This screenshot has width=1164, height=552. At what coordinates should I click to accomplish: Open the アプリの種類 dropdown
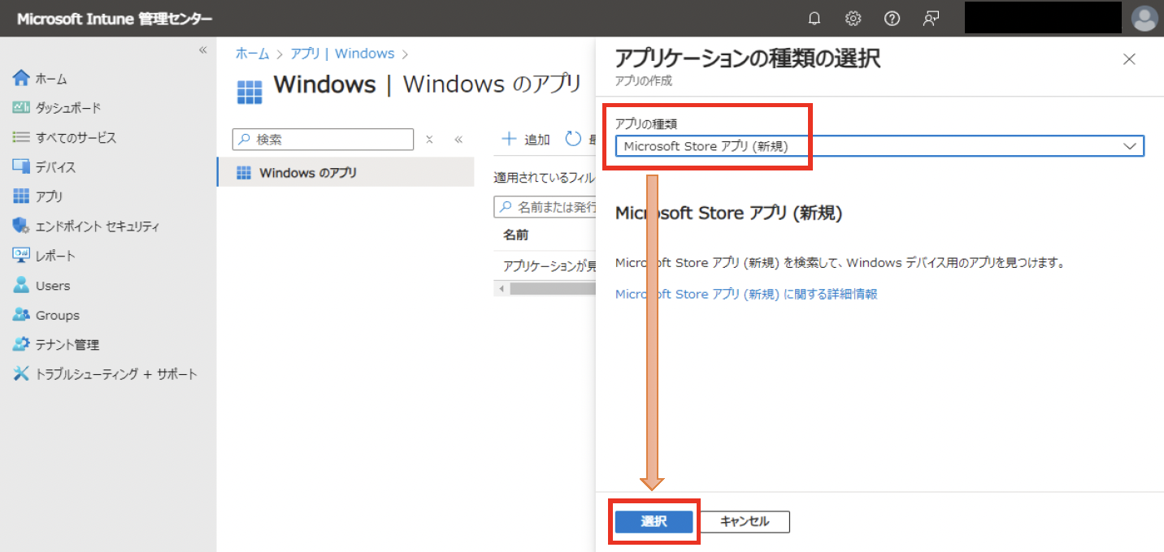tap(880, 146)
